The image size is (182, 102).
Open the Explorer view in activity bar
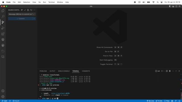tap(3, 11)
